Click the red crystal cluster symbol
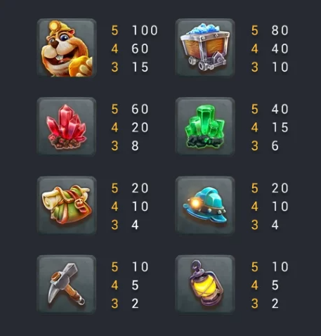This screenshot has width=321, height=336. click(67, 127)
